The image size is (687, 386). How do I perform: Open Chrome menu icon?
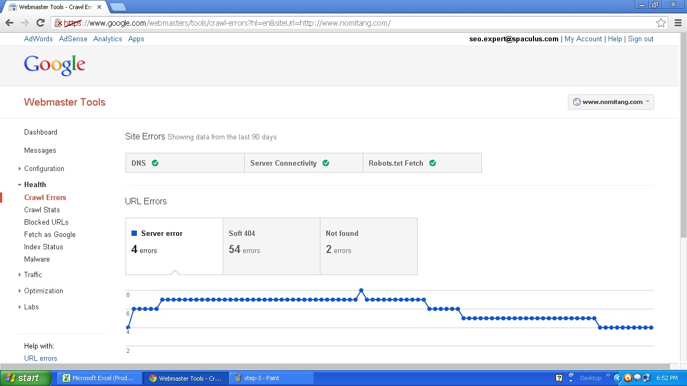678,23
